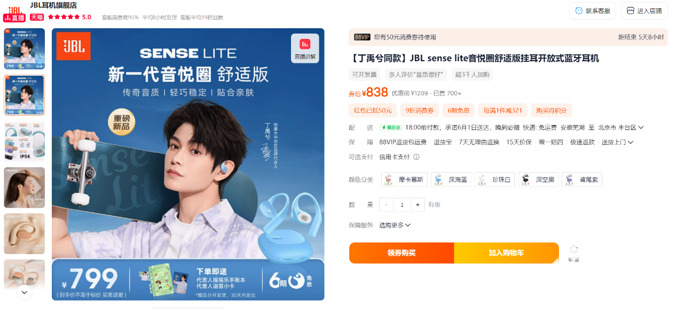Expand the 送货上门 guarantee details chevron
The height and width of the screenshot is (309, 677).
pyautogui.click(x=631, y=142)
